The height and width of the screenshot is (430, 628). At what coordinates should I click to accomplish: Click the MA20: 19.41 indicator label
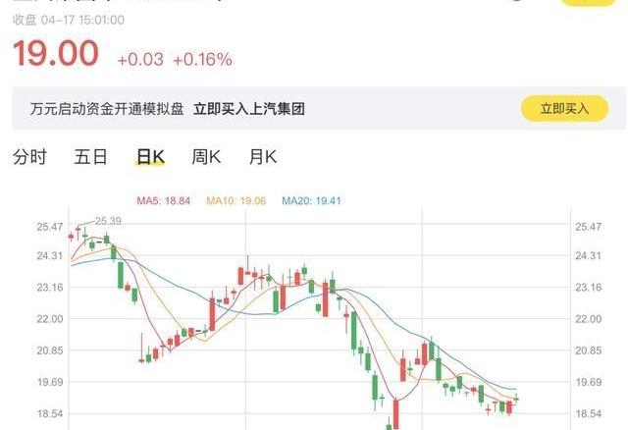[x=312, y=200]
